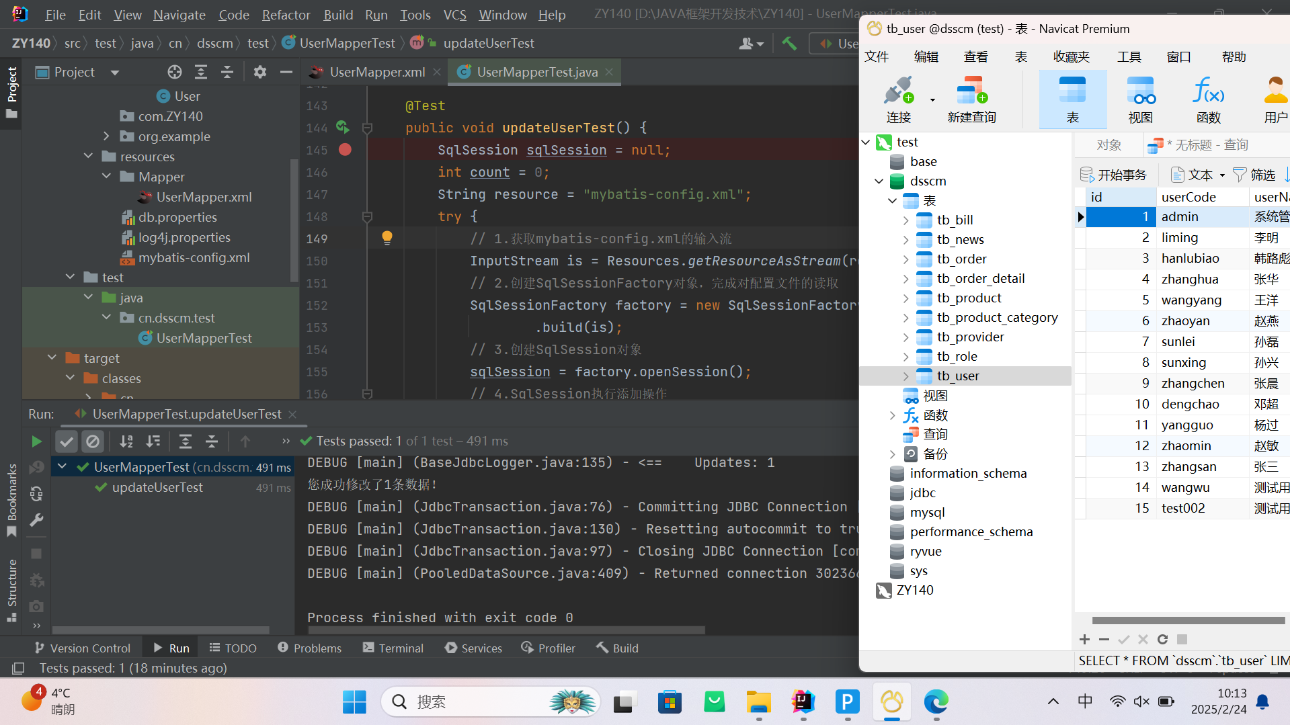Click the Windows Start button
Viewport: 1290px width, 725px height.
pos(354,702)
